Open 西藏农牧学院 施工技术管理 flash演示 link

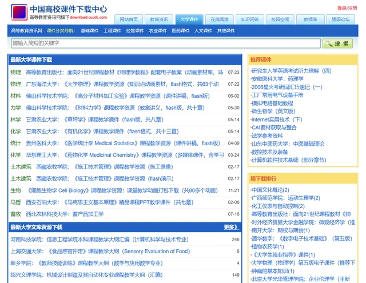105,179
